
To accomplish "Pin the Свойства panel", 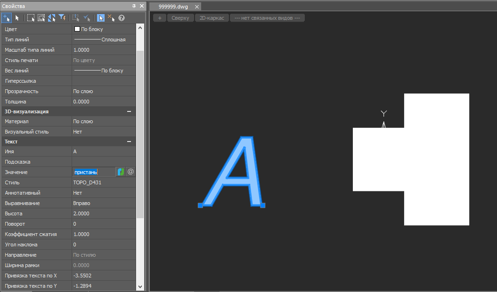I will [134, 6].
